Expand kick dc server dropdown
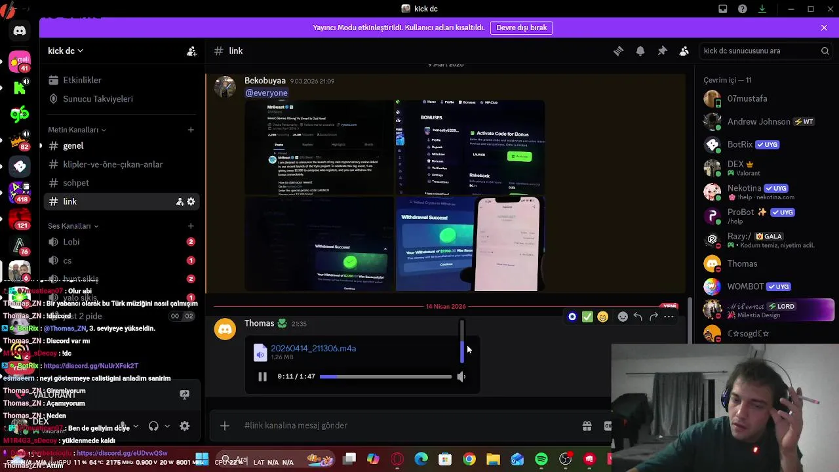 pyautogui.click(x=66, y=51)
